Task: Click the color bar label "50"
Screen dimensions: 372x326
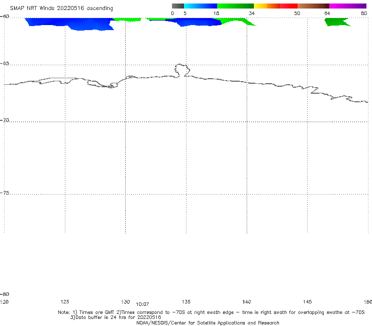Action: point(297,14)
